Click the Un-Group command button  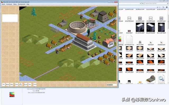click(21, 84)
